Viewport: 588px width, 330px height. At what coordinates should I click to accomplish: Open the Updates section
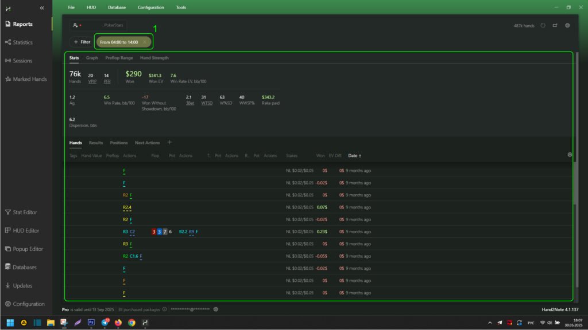point(22,286)
